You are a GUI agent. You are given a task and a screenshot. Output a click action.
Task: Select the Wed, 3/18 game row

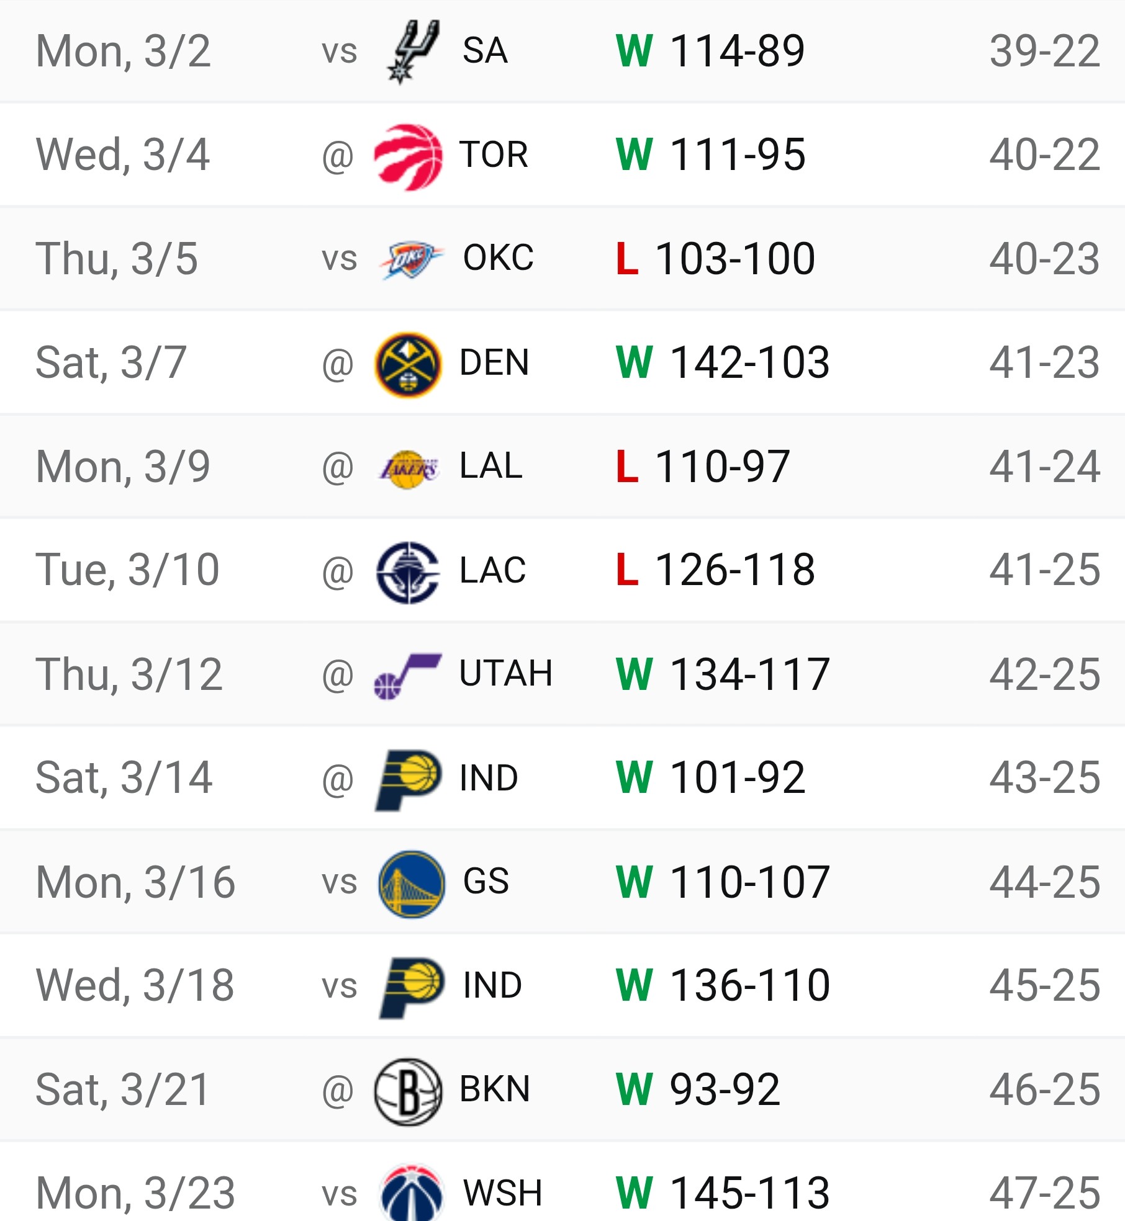point(562,986)
